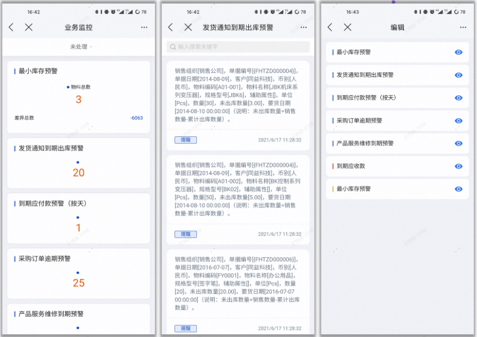The image size is (477, 337).
Task: Open the 未处理 filter dropdown
Action: click(78, 47)
